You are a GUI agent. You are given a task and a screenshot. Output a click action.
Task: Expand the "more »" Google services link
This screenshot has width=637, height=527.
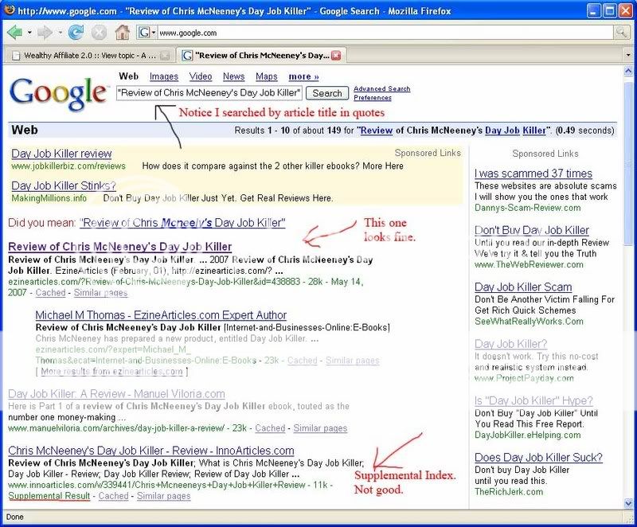click(303, 76)
